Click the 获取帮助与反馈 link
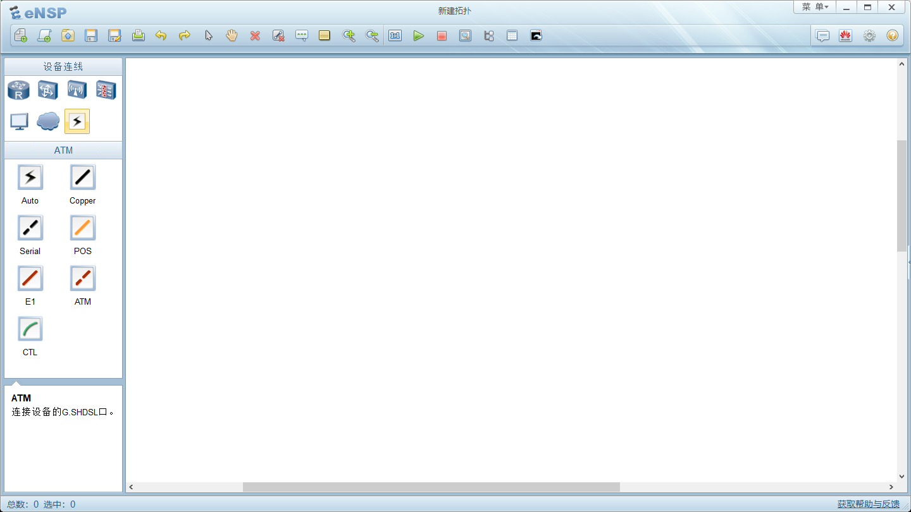This screenshot has width=911, height=512. click(x=868, y=504)
